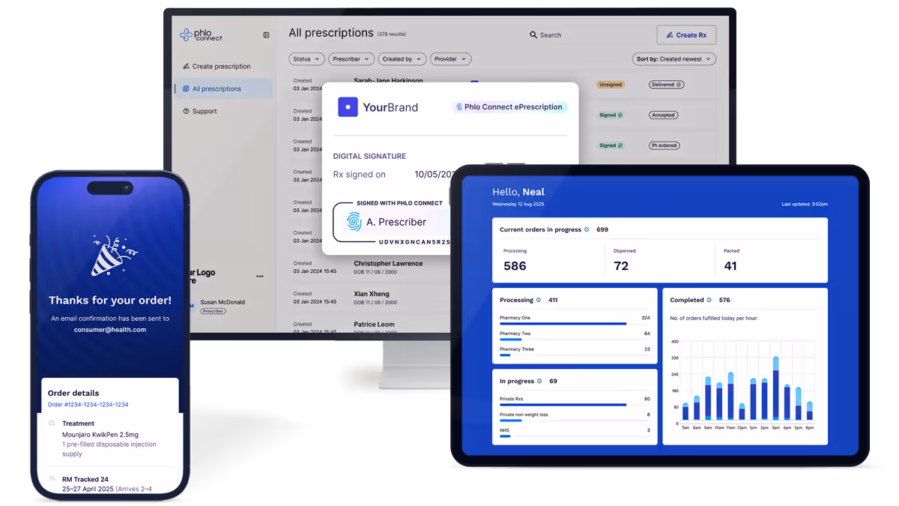Click the delivery icon beside RM Tracked 24
Image resolution: width=899 pixels, height=506 pixels.
pos(52,479)
